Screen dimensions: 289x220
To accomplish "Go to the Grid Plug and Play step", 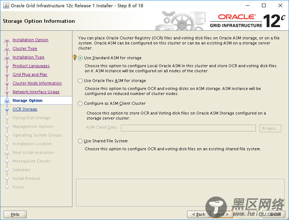I will click(x=30, y=74).
